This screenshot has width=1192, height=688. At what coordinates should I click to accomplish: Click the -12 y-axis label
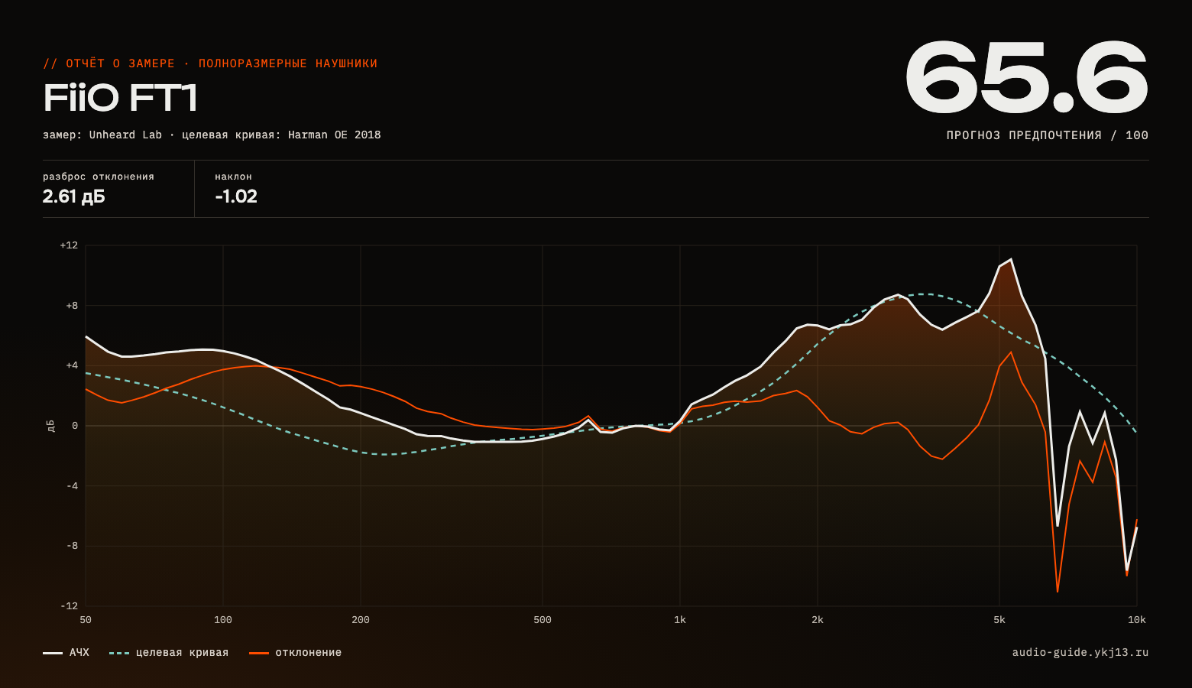[x=69, y=606]
